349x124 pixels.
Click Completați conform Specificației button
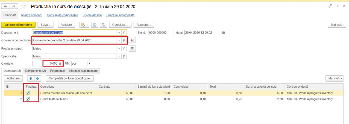[x=70, y=78]
